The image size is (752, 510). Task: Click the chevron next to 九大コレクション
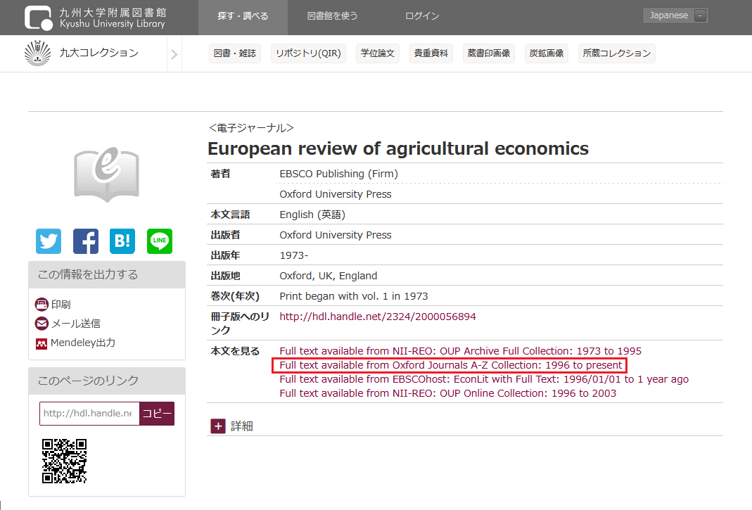coord(174,54)
